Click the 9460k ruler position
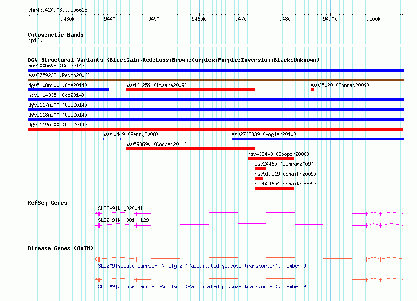 [x=199, y=19]
